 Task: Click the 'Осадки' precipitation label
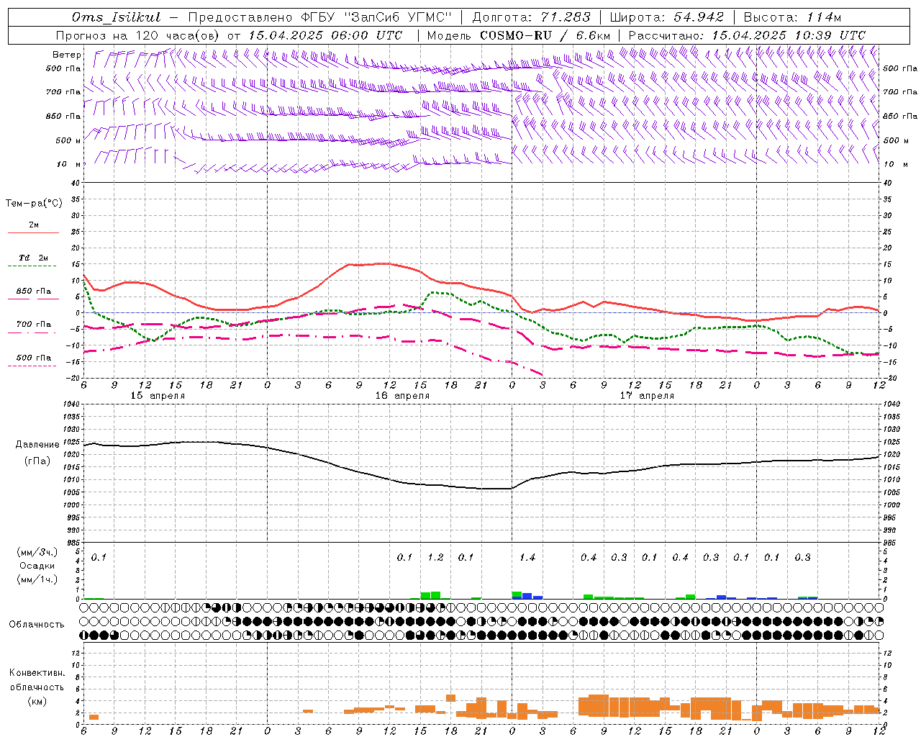(37, 566)
